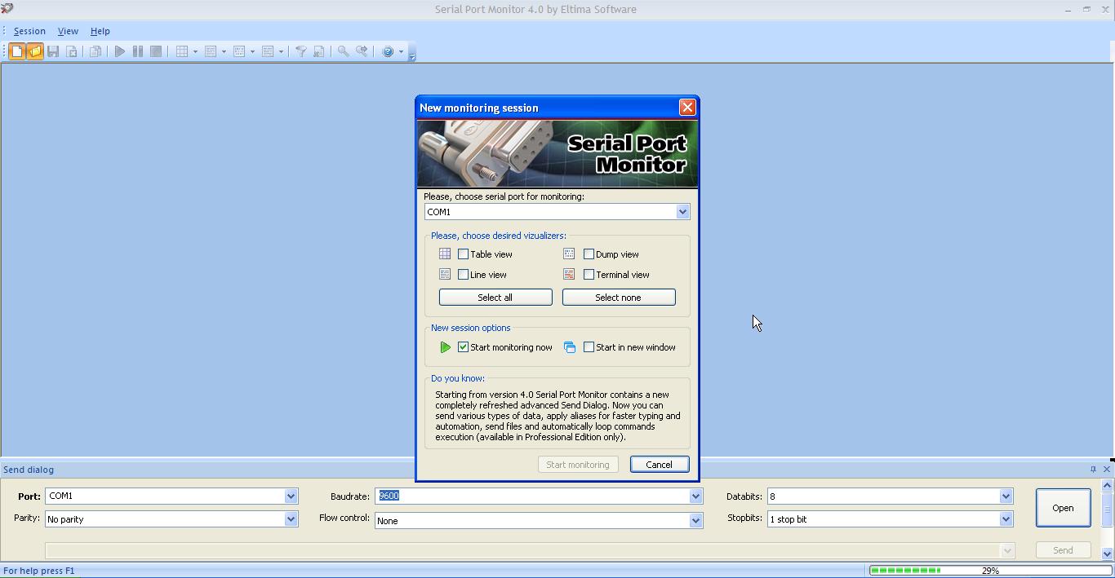Click the application icon in the title bar
Screen dimensions: 1115x578
click(7, 8)
